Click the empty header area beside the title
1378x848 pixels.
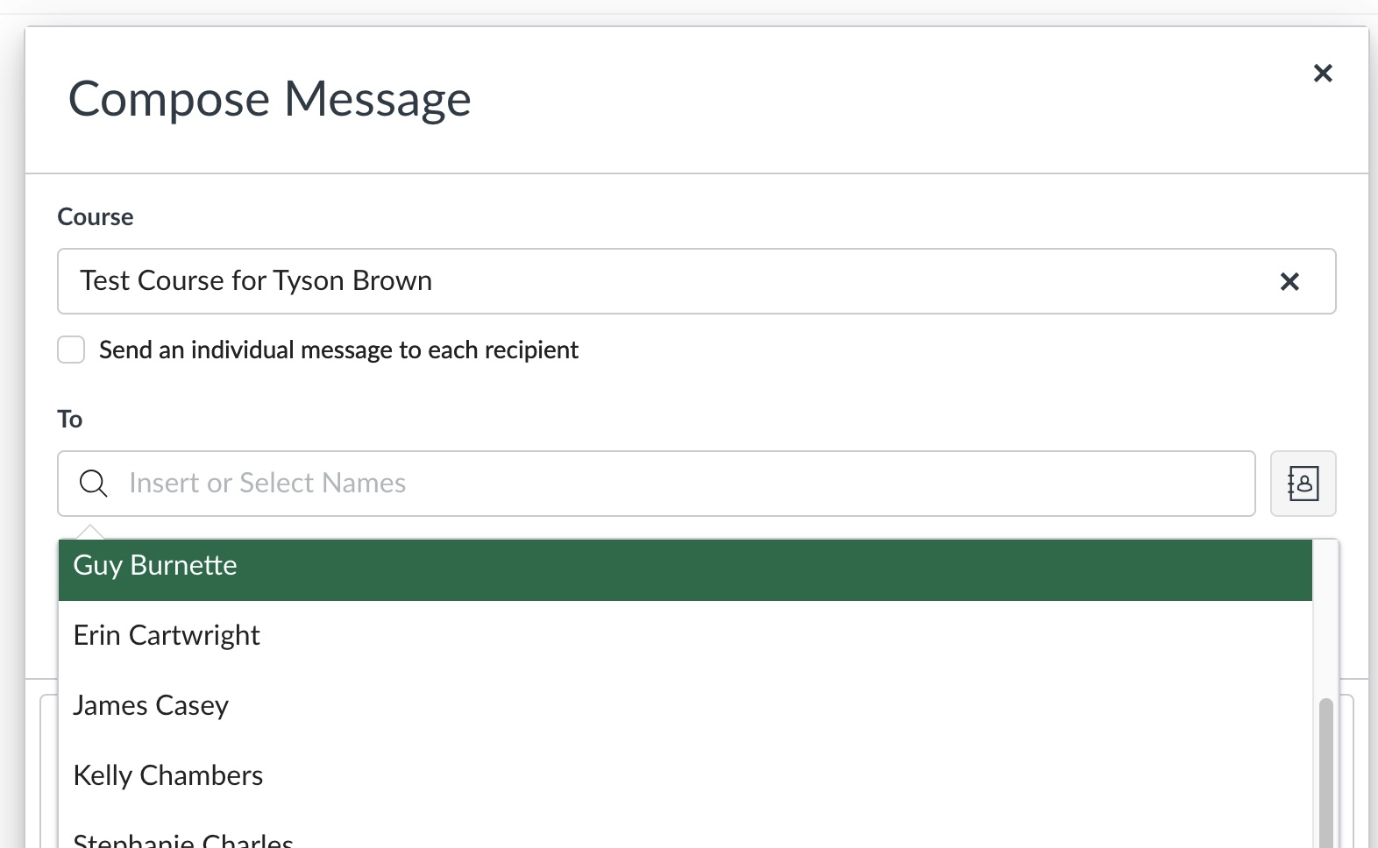pyautogui.click(x=877, y=98)
